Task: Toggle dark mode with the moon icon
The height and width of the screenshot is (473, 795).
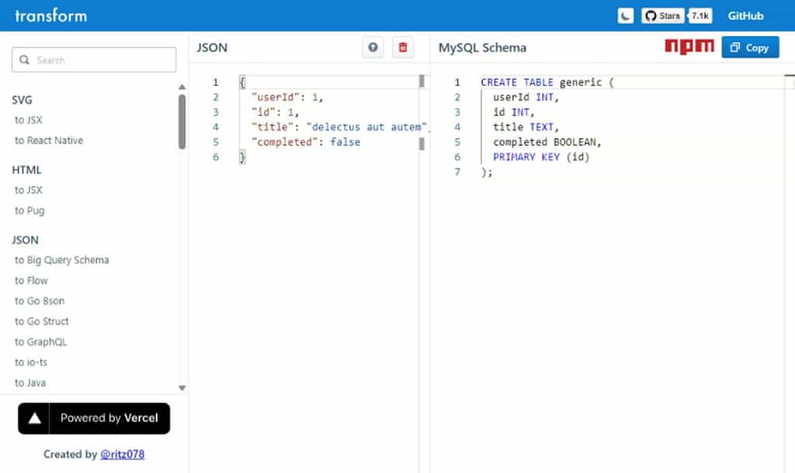Action: (x=626, y=16)
